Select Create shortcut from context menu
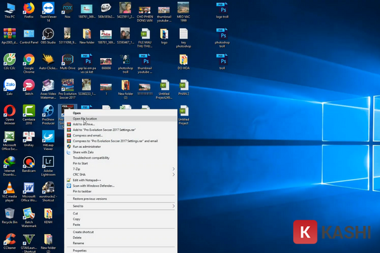380x253 pixels. click(84, 232)
